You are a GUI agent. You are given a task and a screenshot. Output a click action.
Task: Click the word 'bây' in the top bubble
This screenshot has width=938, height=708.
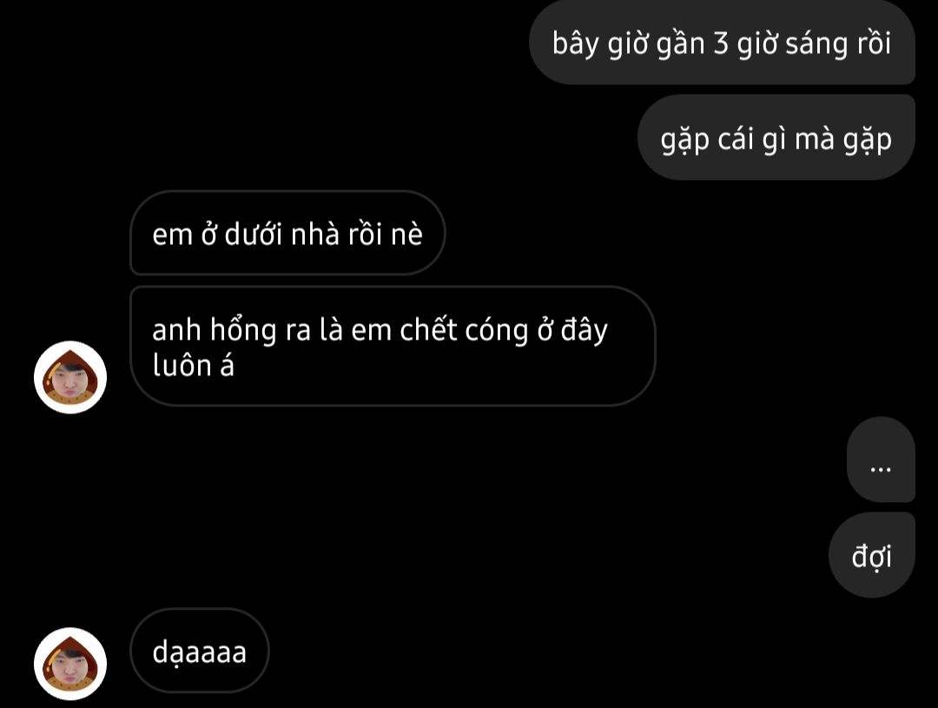(575, 43)
